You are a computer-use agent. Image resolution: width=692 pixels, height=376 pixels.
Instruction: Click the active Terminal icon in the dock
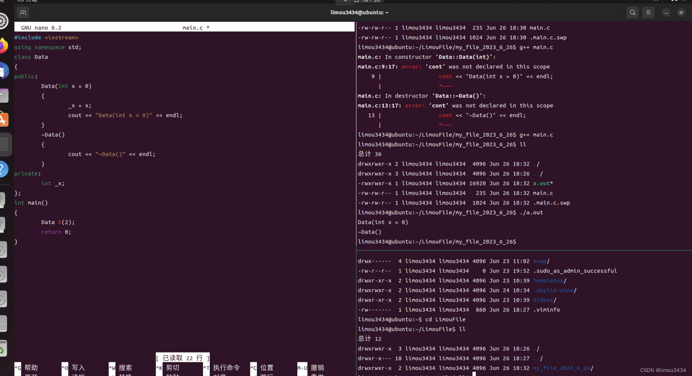tap(4, 144)
